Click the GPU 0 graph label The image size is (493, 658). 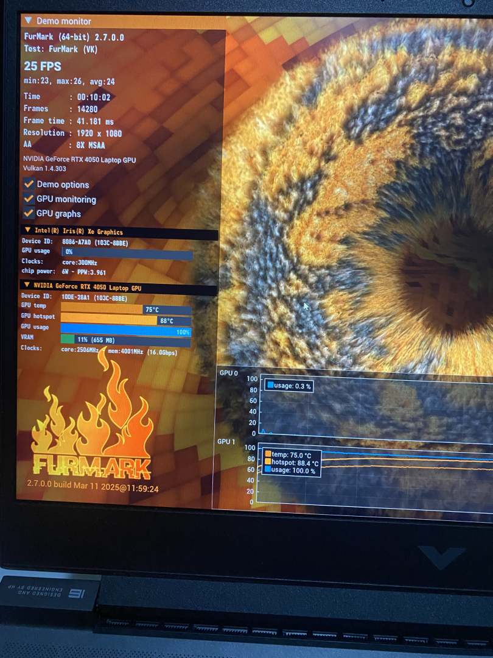point(228,373)
